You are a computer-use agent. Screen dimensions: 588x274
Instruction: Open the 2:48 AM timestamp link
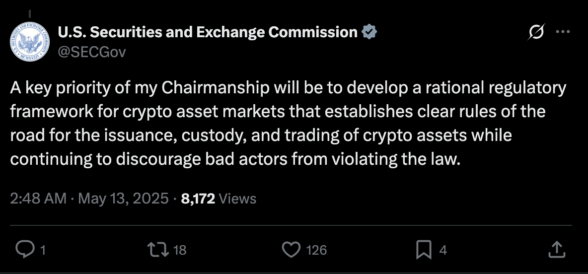pos(38,198)
